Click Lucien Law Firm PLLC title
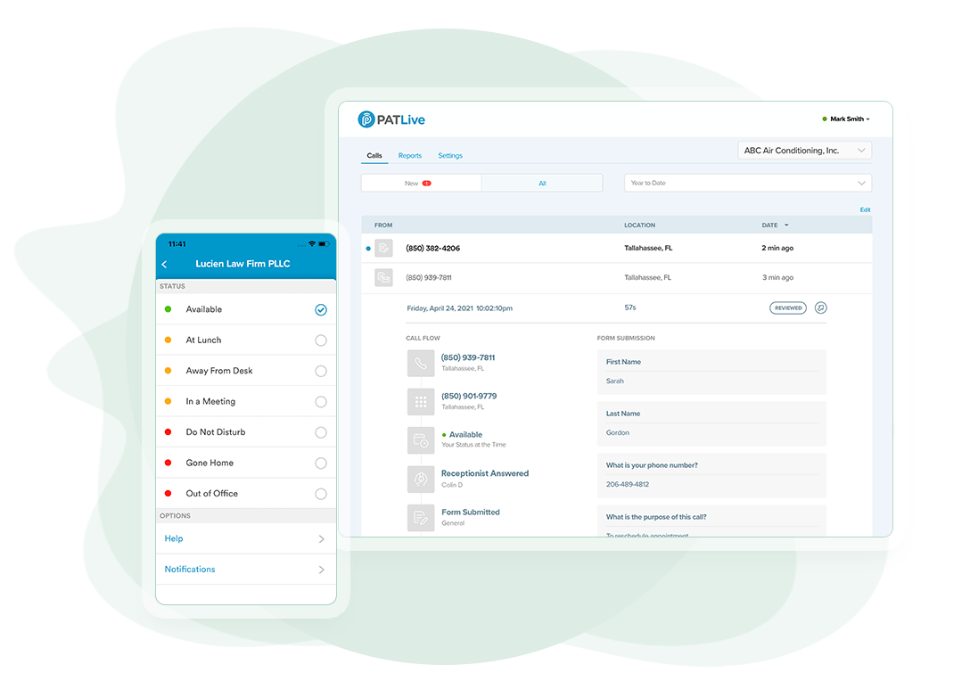This screenshot has width=970, height=681. [242, 264]
